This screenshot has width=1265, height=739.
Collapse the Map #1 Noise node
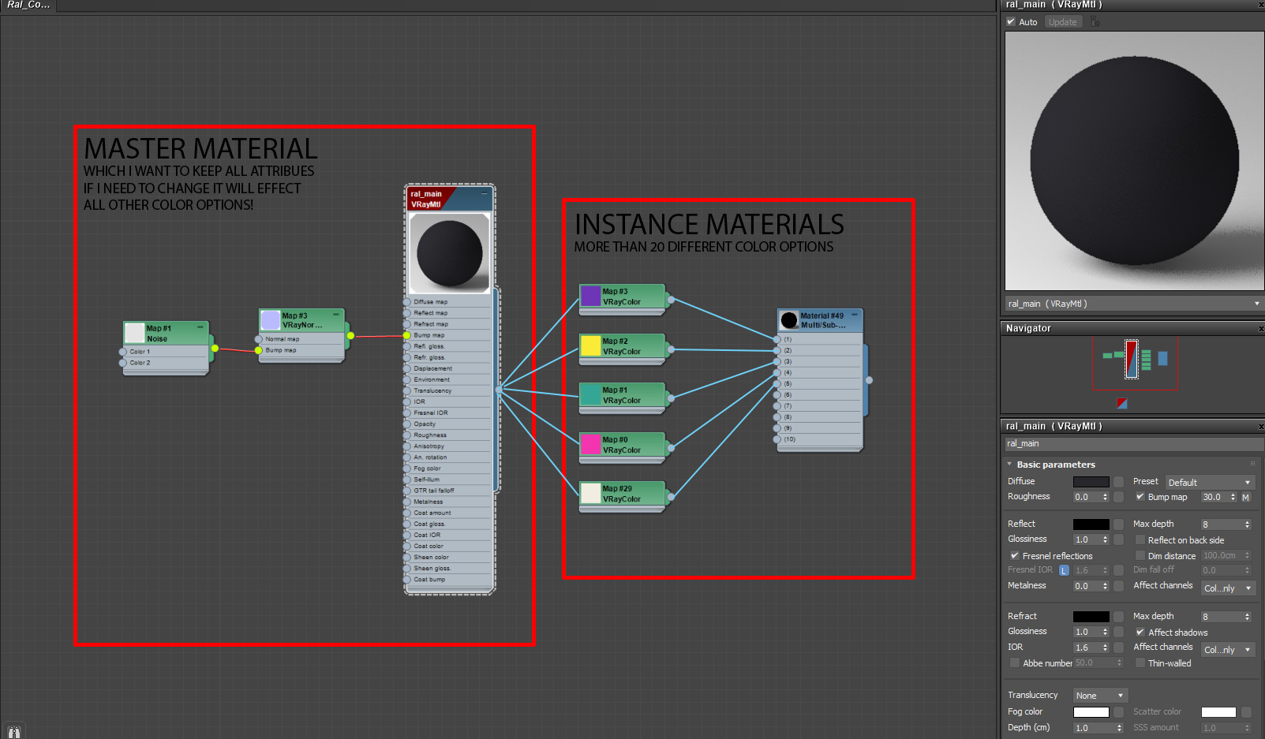[200, 327]
